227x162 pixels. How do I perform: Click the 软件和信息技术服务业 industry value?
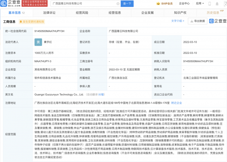[x=48, y=78]
